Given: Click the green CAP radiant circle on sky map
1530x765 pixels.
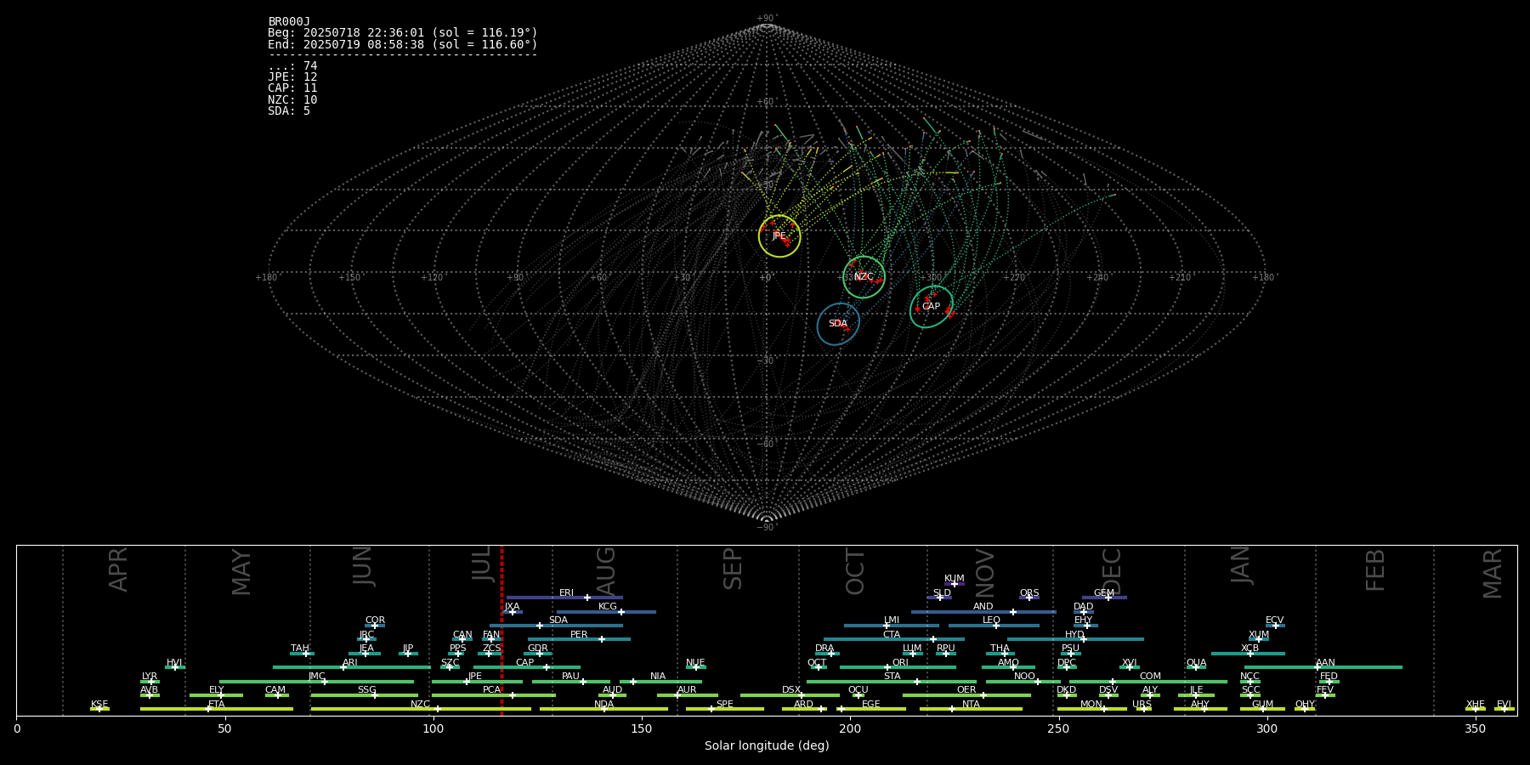Looking at the screenshot, I should (932, 307).
